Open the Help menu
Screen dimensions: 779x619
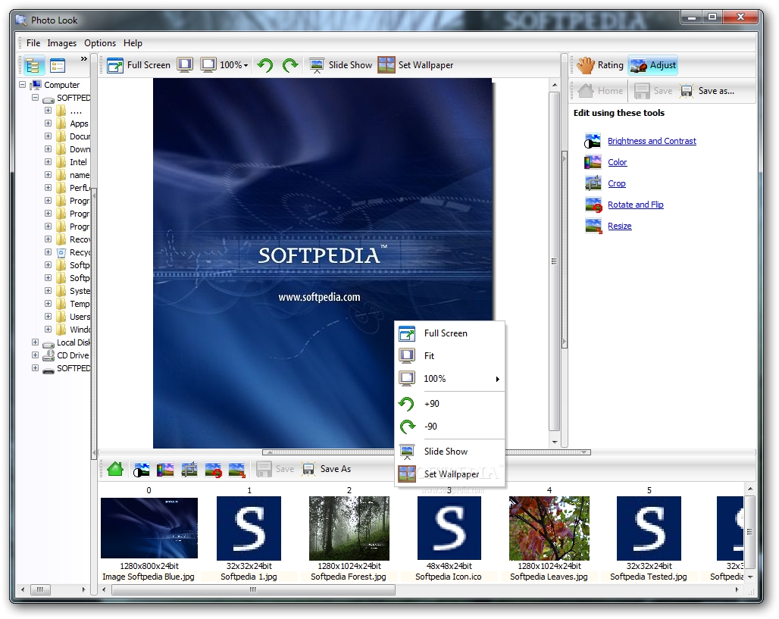pyautogui.click(x=133, y=43)
